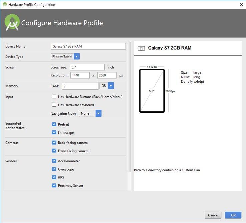Disable the Back-facing camera option

point(54,143)
